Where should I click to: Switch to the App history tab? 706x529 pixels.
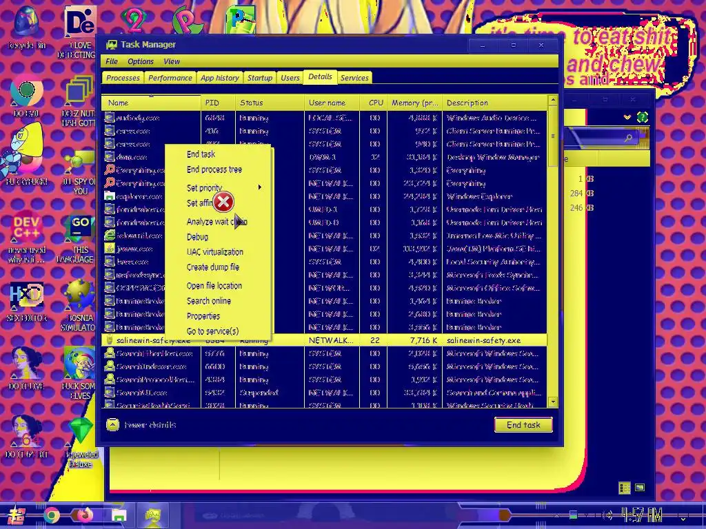220,78
